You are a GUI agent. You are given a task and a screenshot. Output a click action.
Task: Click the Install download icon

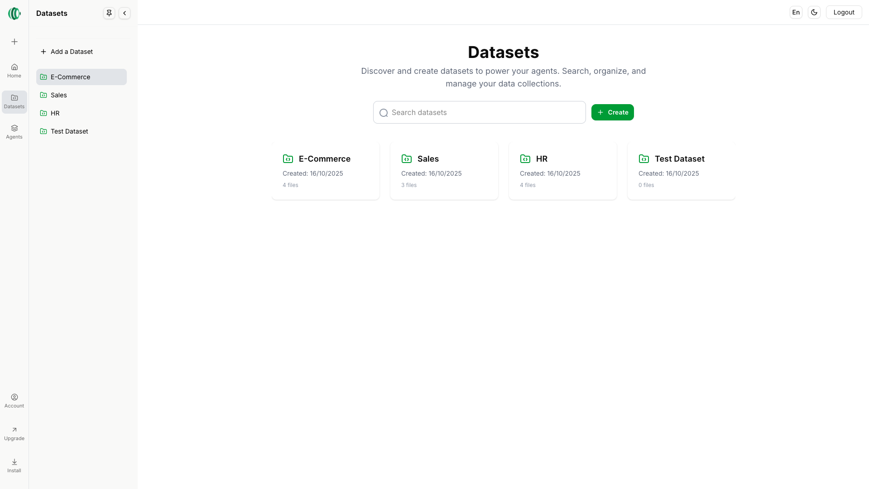(x=14, y=462)
